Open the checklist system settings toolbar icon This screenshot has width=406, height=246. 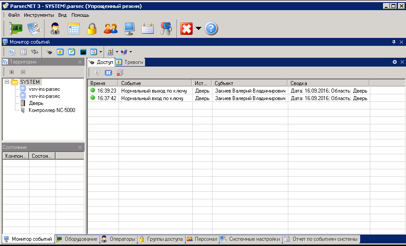(34, 29)
